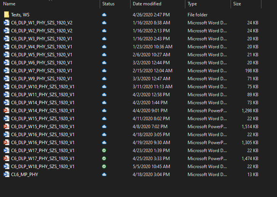Click the cloud status icon of the W16 PowerPoint
The height and width of the screenshot is (197, 277).
pyautogui.click(x=104, y=143)
